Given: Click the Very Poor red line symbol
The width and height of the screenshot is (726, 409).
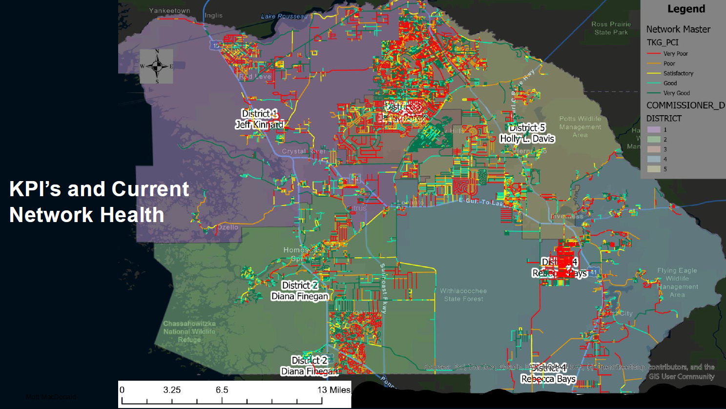Looking at the screenshot, I should pyautogui.click(x=653, y=54).
